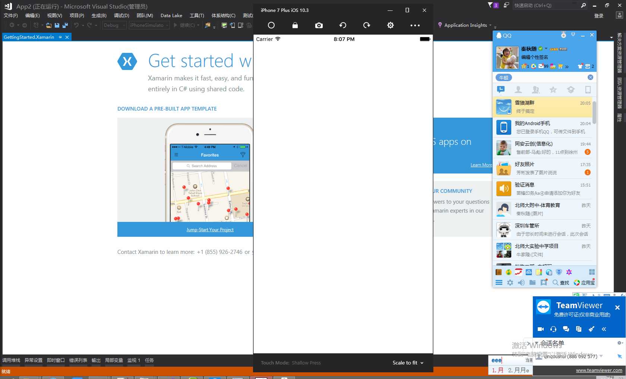This screenshot has height=379, width=626.
Task: Expand Scale to fit dropdown in simulator
Action: (x=408, y=363)
